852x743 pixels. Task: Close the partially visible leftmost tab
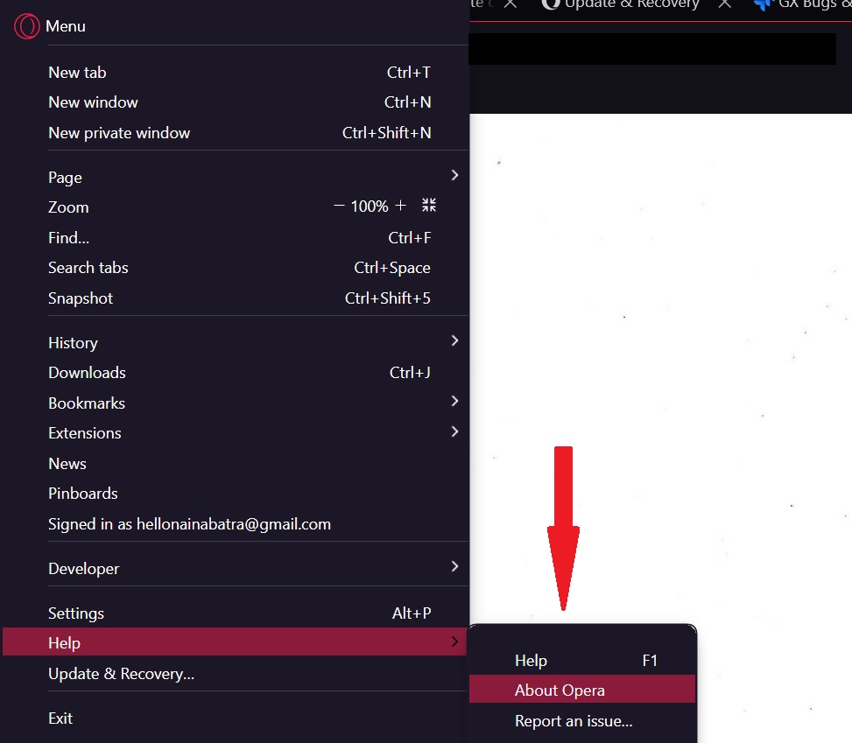pyautogui.click(x=510, y=4)
